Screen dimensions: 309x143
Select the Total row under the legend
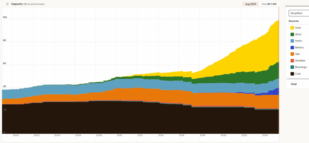294,84
